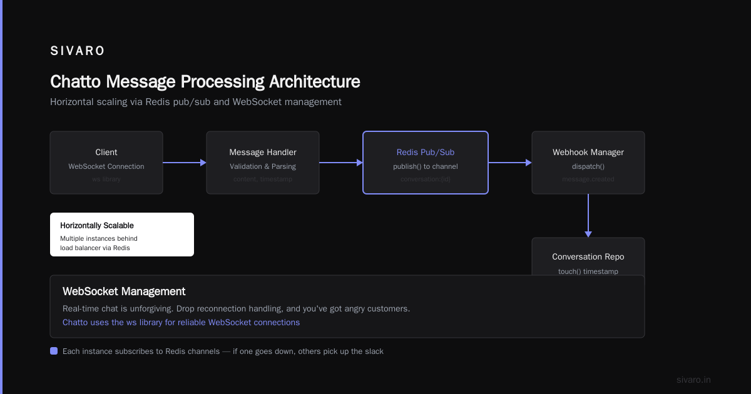751x394 pixels.
Task: Click 'Multiple instances behind' line in white card
Action: [x=99, y=238]
